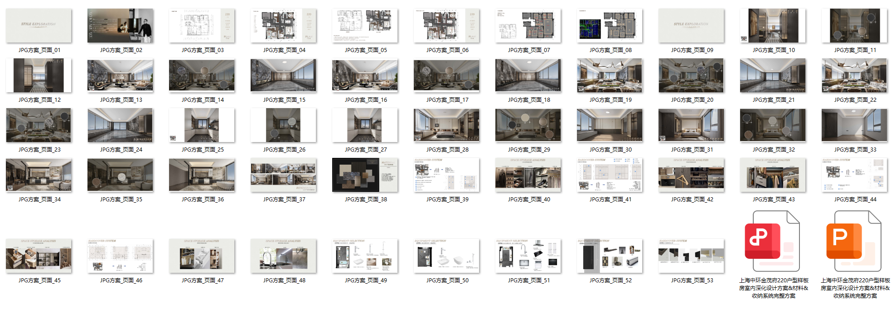Select empty room render JPG方案_页面_33
Screen dimensions: 896x309
[x=854, y=125]
